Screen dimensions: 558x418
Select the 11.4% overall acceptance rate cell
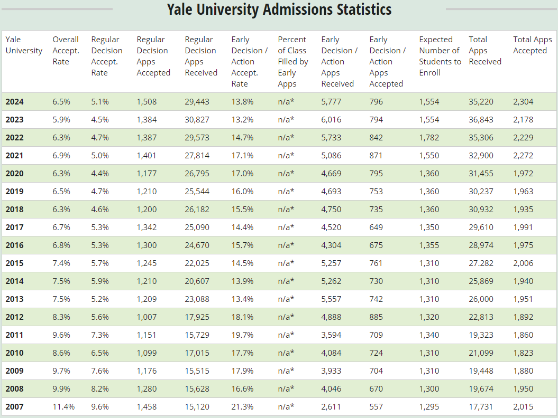tap(63, 407)
